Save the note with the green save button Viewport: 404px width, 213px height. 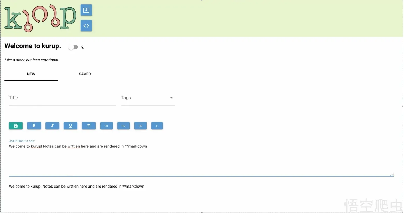click(16, 126)
